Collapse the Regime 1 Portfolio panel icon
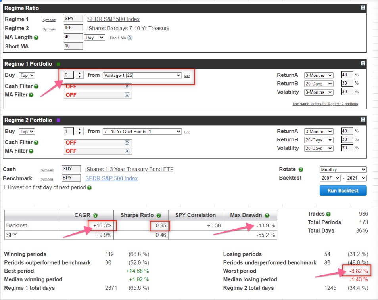 tap(363, 63)
